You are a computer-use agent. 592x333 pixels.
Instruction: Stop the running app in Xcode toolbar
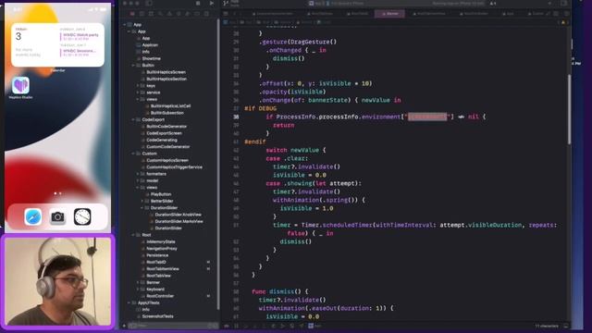198,3
